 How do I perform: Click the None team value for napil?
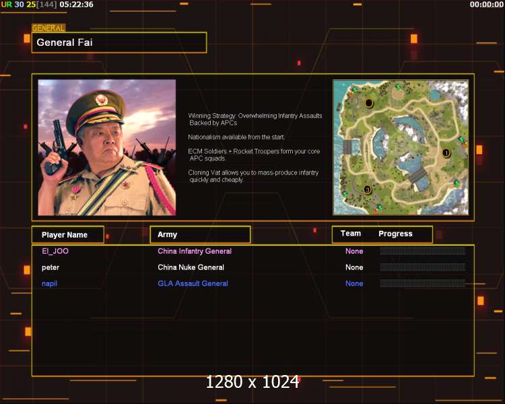point(354,283)
